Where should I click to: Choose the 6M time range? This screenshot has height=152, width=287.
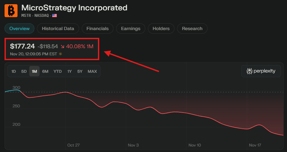(45, 71)
